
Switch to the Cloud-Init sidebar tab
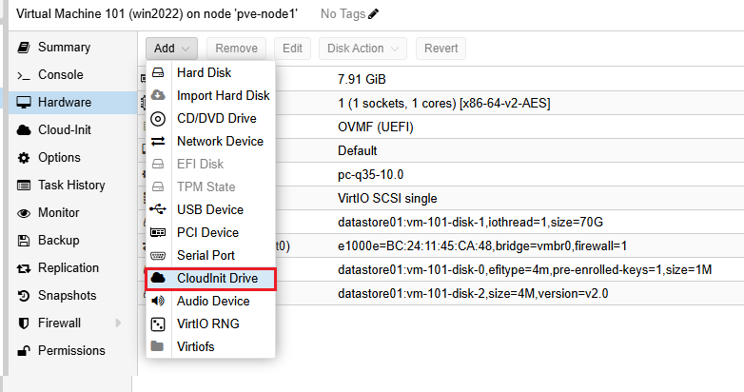pos(65,129)
